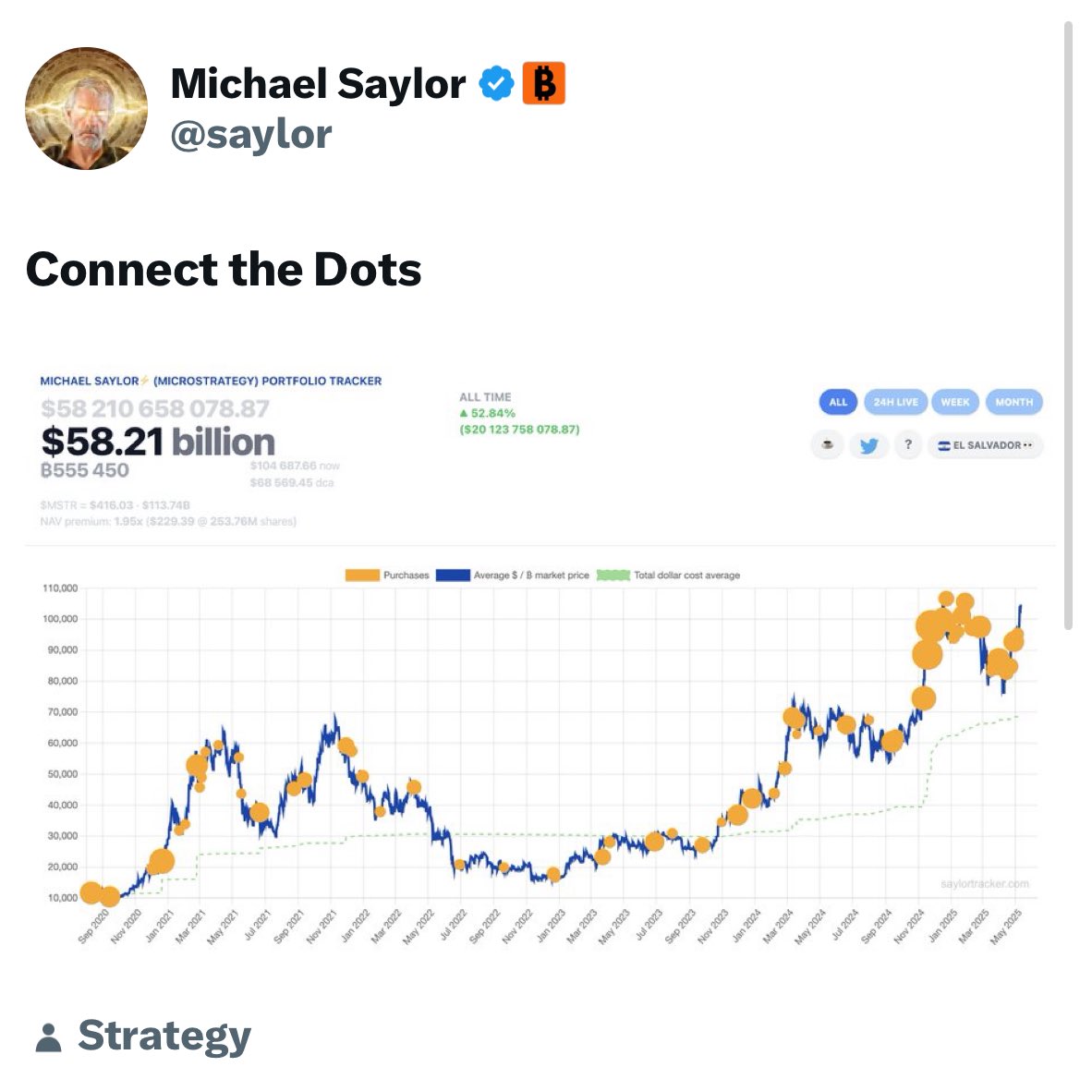Viewport: 1080px width, 1067px height.
Task: Select the ALL time range button
Action: (837, 402)
